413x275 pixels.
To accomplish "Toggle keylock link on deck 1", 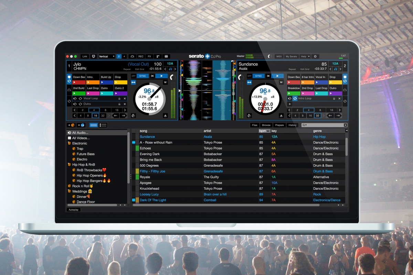I will pos(134,82).
